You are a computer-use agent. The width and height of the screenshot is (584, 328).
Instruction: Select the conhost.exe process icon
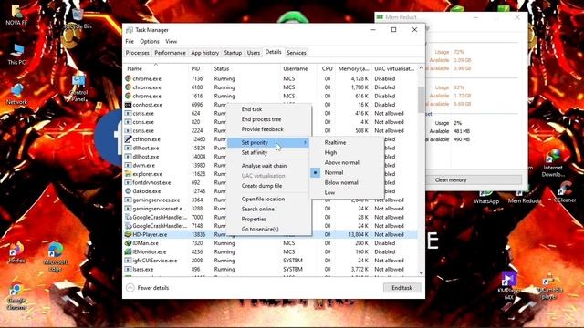[x=128, y=105]
